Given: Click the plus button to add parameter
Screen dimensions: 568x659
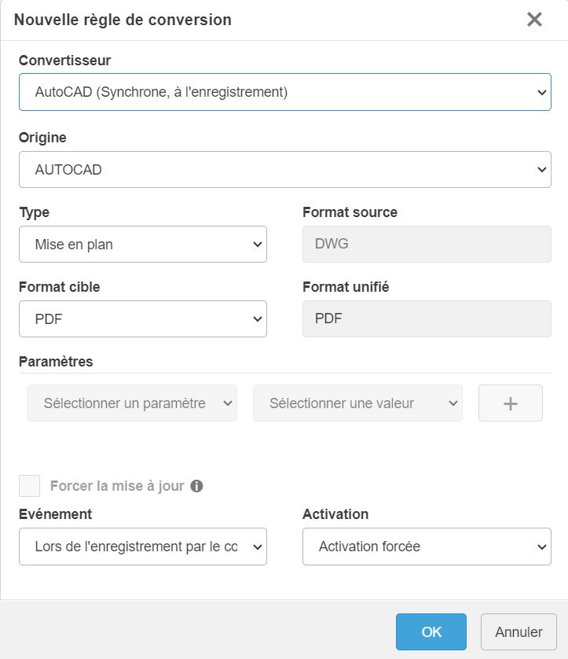Looking at the screenshot, I should click(x=510, y=403).
